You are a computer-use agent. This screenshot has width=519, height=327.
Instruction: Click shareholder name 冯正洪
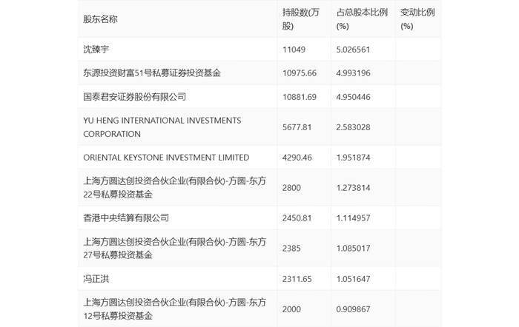96,279
